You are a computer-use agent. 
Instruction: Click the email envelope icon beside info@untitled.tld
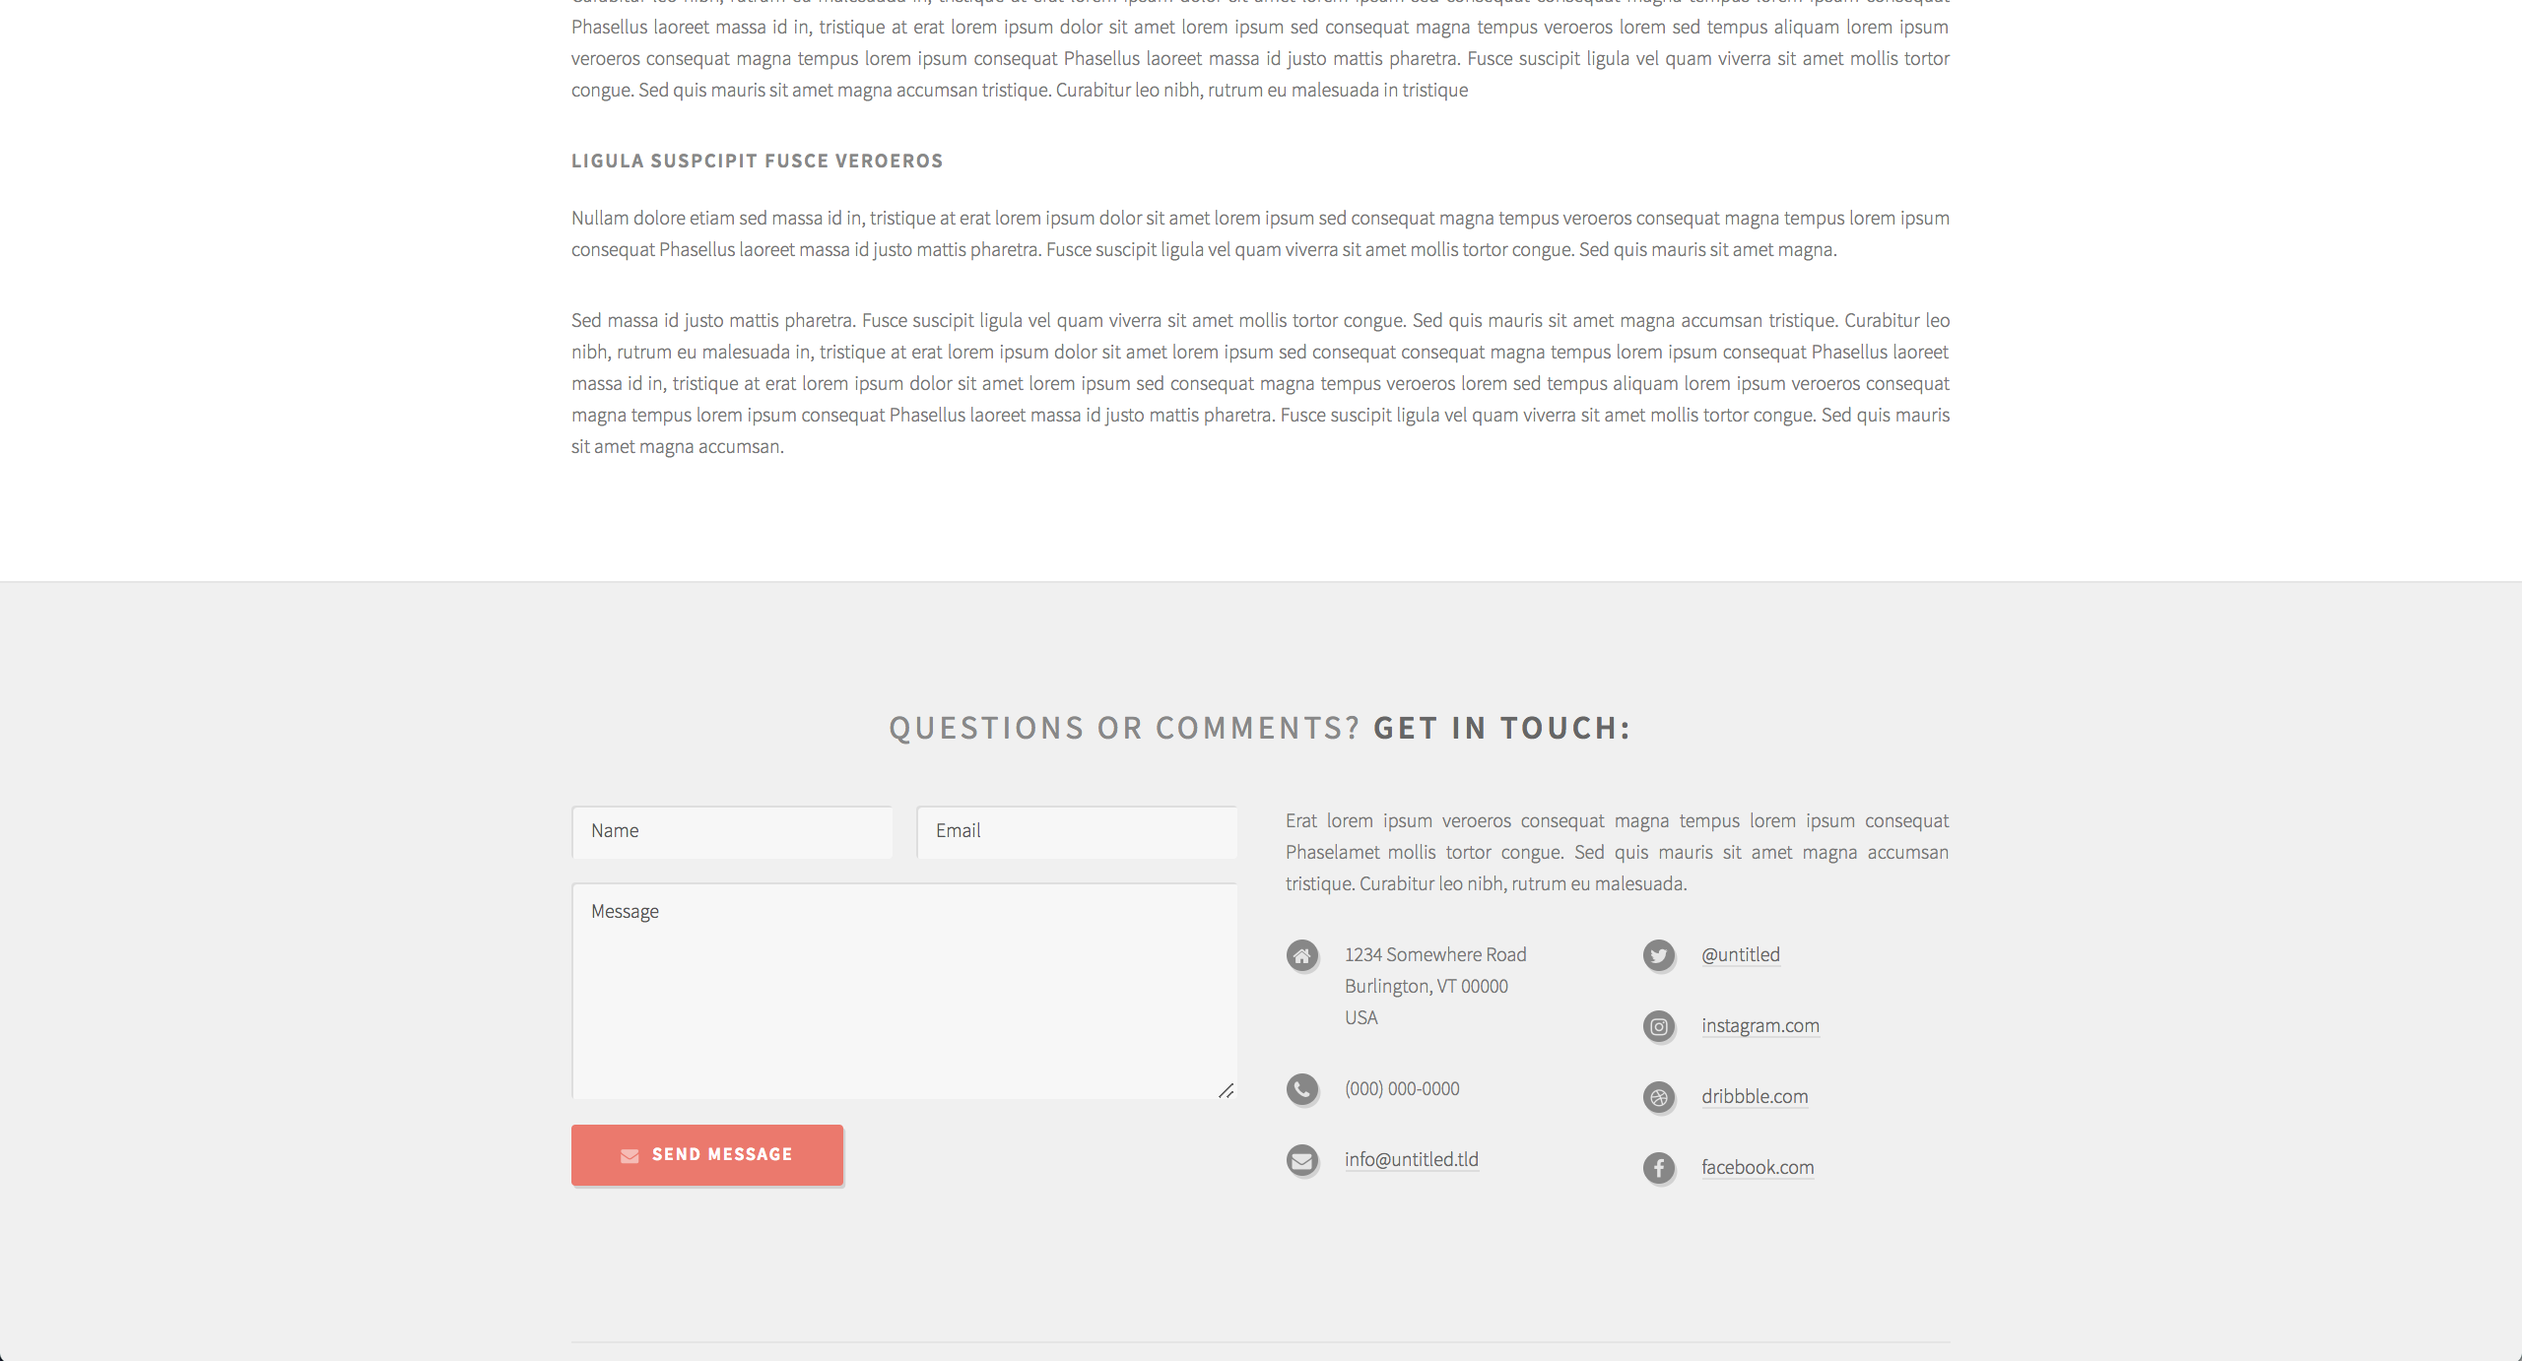pos(1301,1160)
